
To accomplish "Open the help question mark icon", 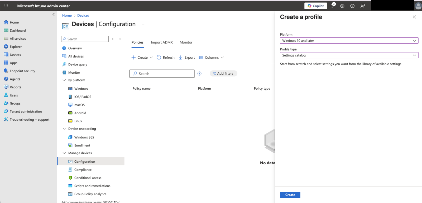I will (352, 6).
